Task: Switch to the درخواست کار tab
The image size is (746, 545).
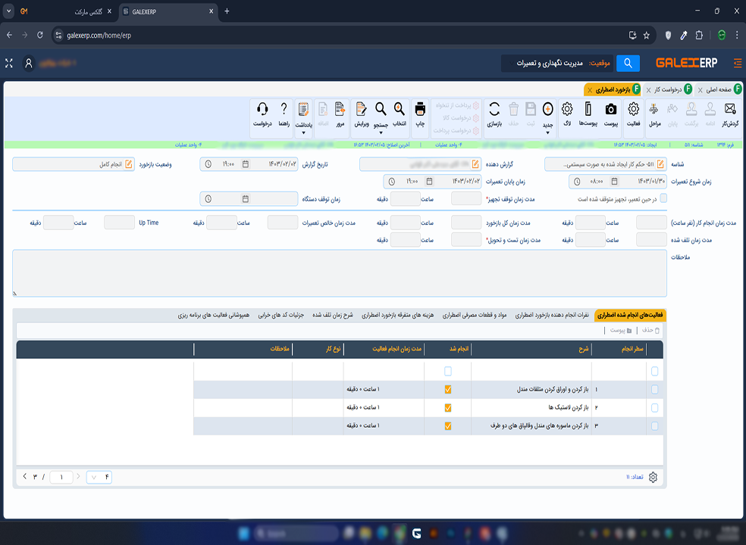Action: tap(669, 90)
